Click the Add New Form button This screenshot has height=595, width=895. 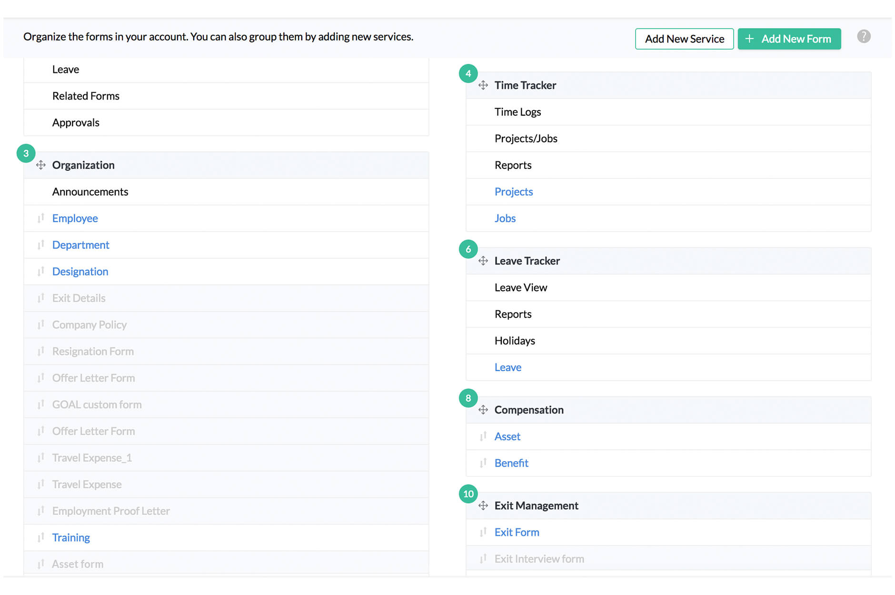(789, 39)
